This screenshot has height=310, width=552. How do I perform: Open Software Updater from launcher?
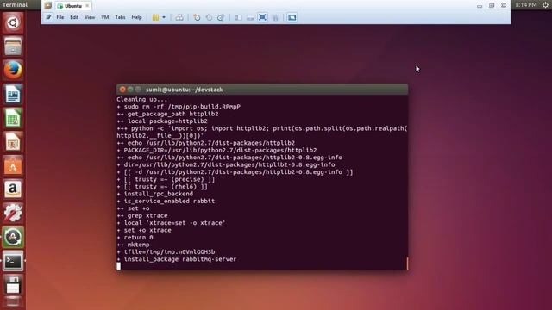tap(13, 237)
